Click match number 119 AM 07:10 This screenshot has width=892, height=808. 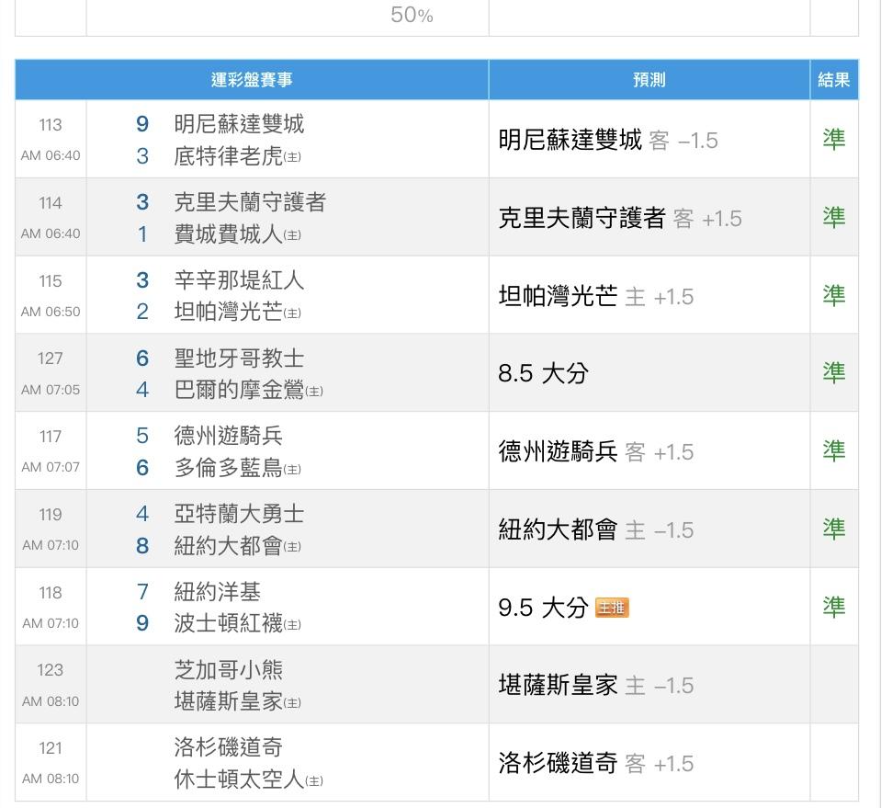click(x=51, y=529)
